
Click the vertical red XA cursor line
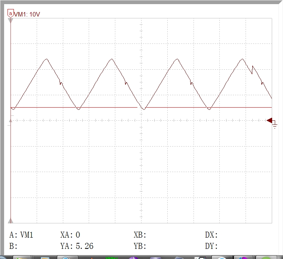10,121
